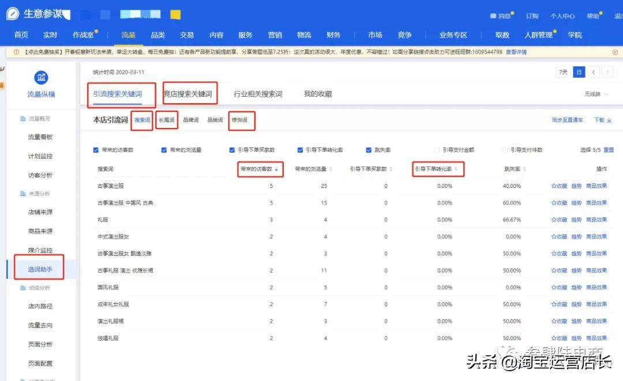Uncheck the 跳失率 metric checkbox
The width and height of the screenshot is (623, 381).
click(x=369, y=149)
